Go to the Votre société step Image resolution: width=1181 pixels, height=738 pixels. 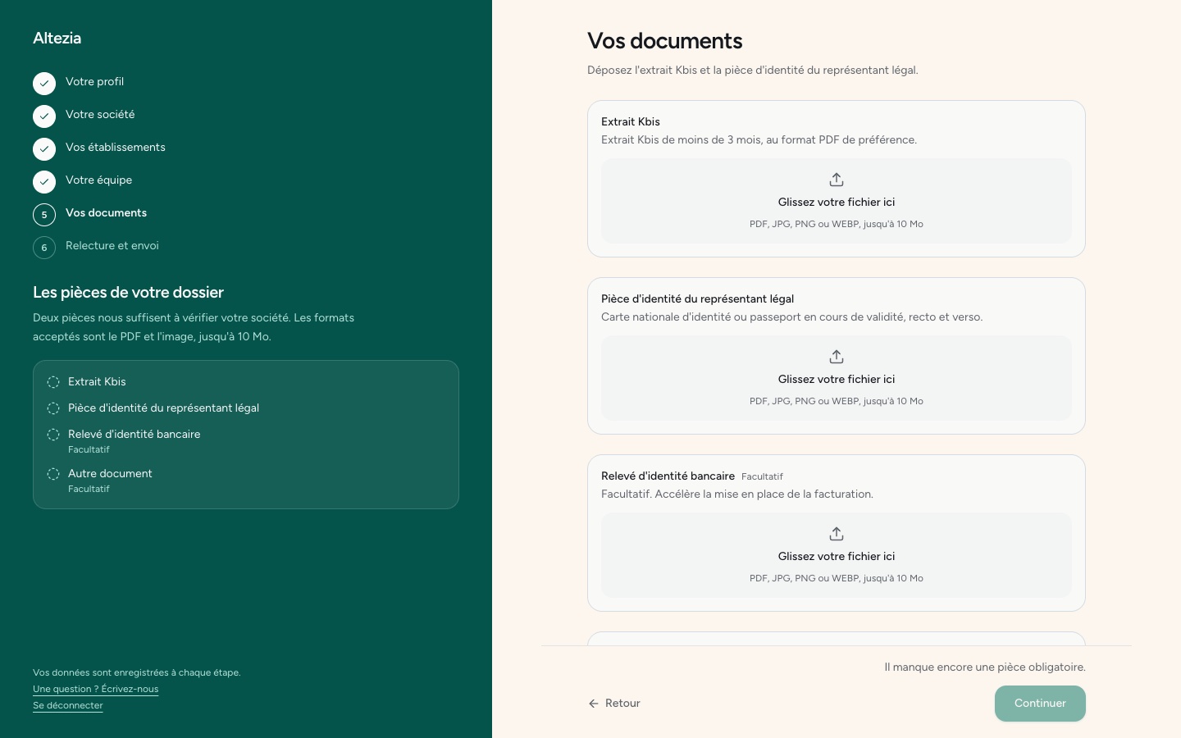(x=100, y=115)
